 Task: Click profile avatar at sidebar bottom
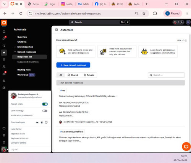pyautogui.click(x=4, y=149)
